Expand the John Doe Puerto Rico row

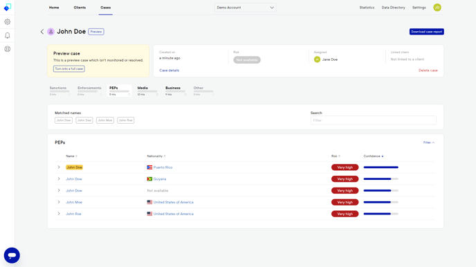click(x=59, y=167)
